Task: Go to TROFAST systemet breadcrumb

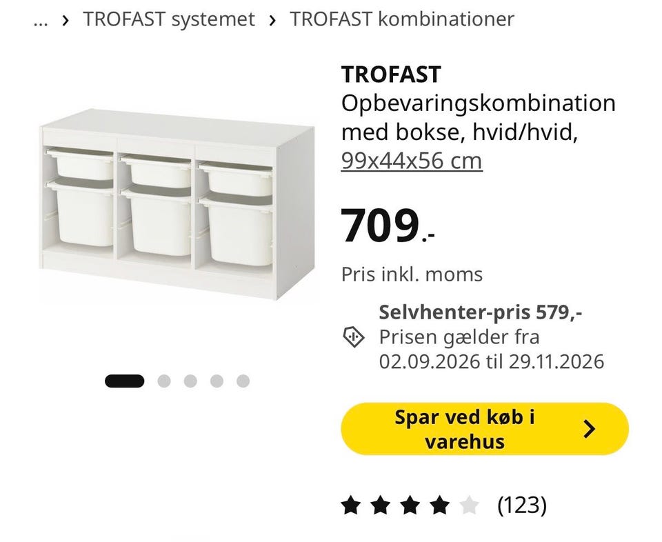Action: coord(169,19)
